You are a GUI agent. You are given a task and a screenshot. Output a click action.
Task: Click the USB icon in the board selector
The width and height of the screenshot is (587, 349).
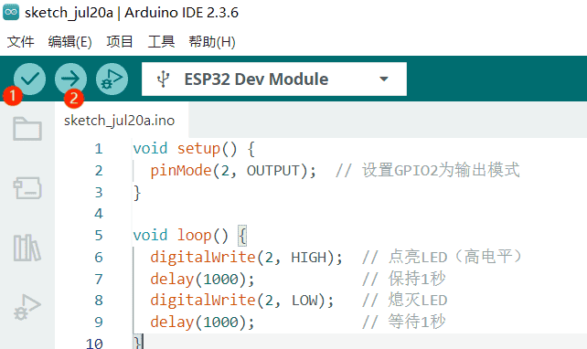click(164, 79)
